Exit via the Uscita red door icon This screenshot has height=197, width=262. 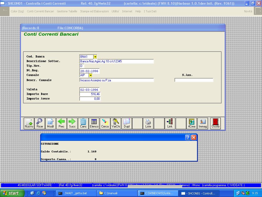point(215,123)
